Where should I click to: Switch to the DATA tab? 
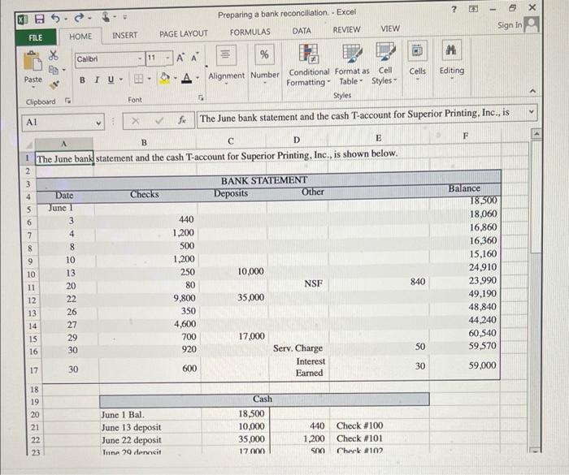point(302,31)
